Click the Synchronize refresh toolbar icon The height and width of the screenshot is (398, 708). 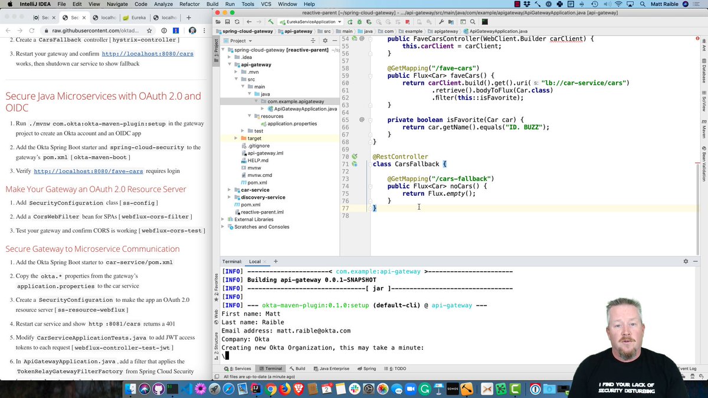point(237,22)
